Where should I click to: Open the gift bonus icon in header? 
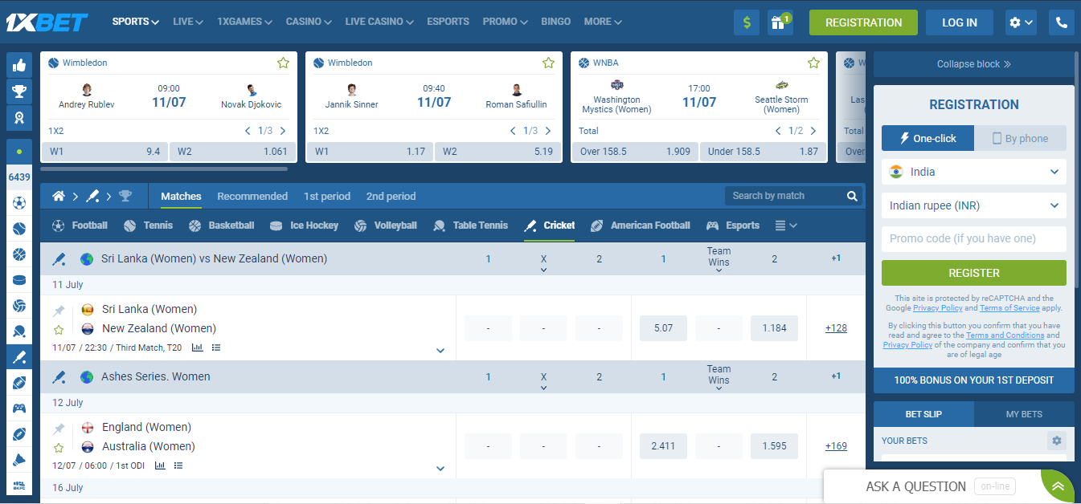coord(780,22)
